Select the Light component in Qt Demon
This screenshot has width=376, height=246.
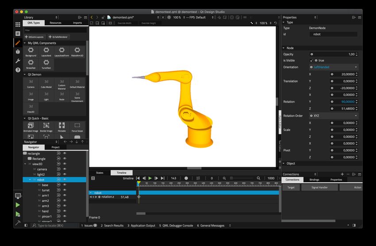coord(46,96)
